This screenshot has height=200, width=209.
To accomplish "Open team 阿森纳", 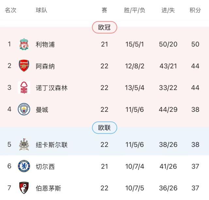I will (x=45, y=66).
